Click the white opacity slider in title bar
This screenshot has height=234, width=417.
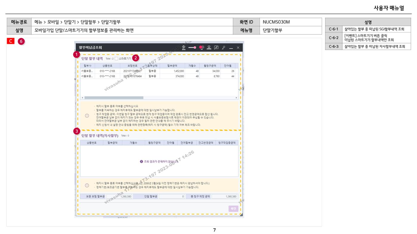(x=192, y=48)
